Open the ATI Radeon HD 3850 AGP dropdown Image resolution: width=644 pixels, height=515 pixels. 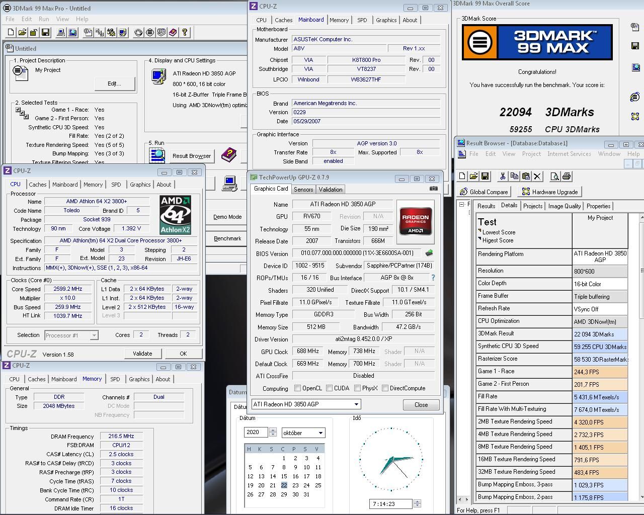click(x=306, y=404)
